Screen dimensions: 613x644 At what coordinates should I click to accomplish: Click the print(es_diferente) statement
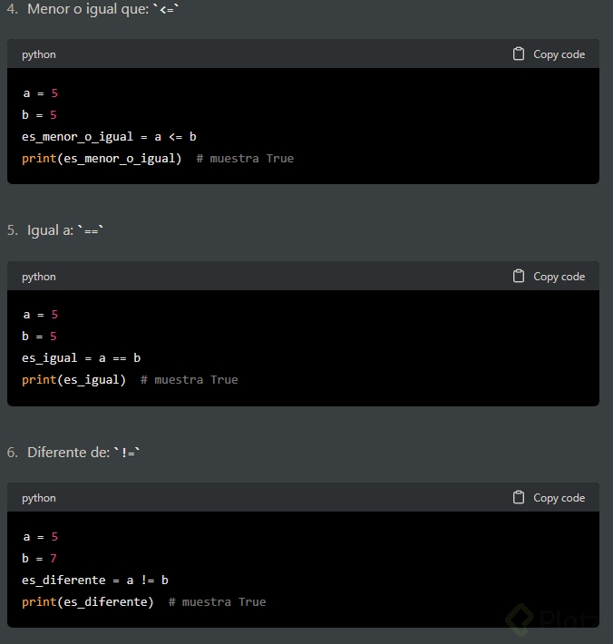click(88, 602)
